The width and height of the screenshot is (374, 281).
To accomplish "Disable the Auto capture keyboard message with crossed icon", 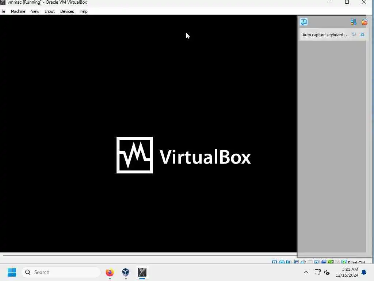I will click(354, 34).
